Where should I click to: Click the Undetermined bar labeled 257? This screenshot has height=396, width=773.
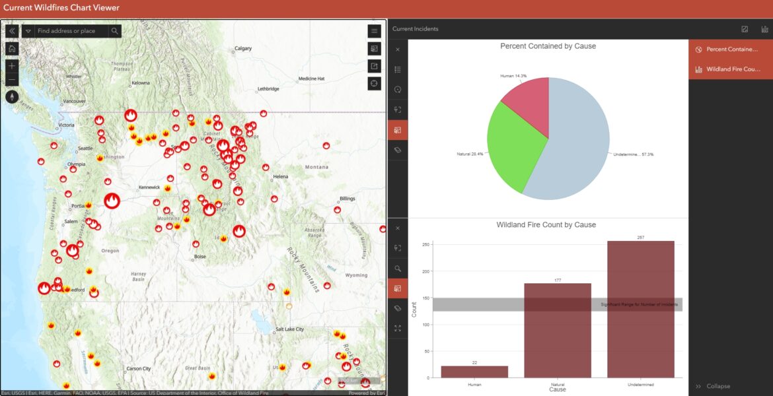pos(641,310)
